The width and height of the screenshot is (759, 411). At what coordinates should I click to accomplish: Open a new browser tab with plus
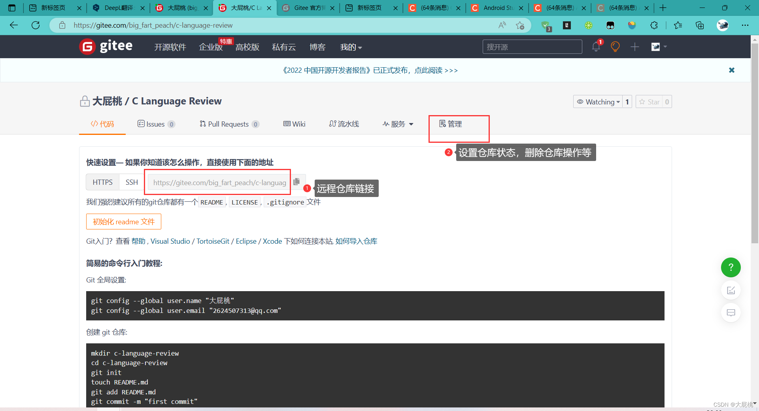coord(663,8)
